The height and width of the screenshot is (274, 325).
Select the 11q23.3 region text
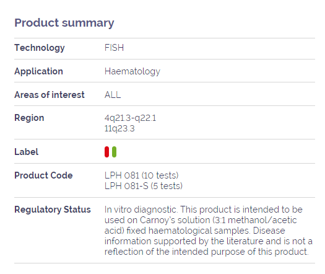tap(119, 129)
